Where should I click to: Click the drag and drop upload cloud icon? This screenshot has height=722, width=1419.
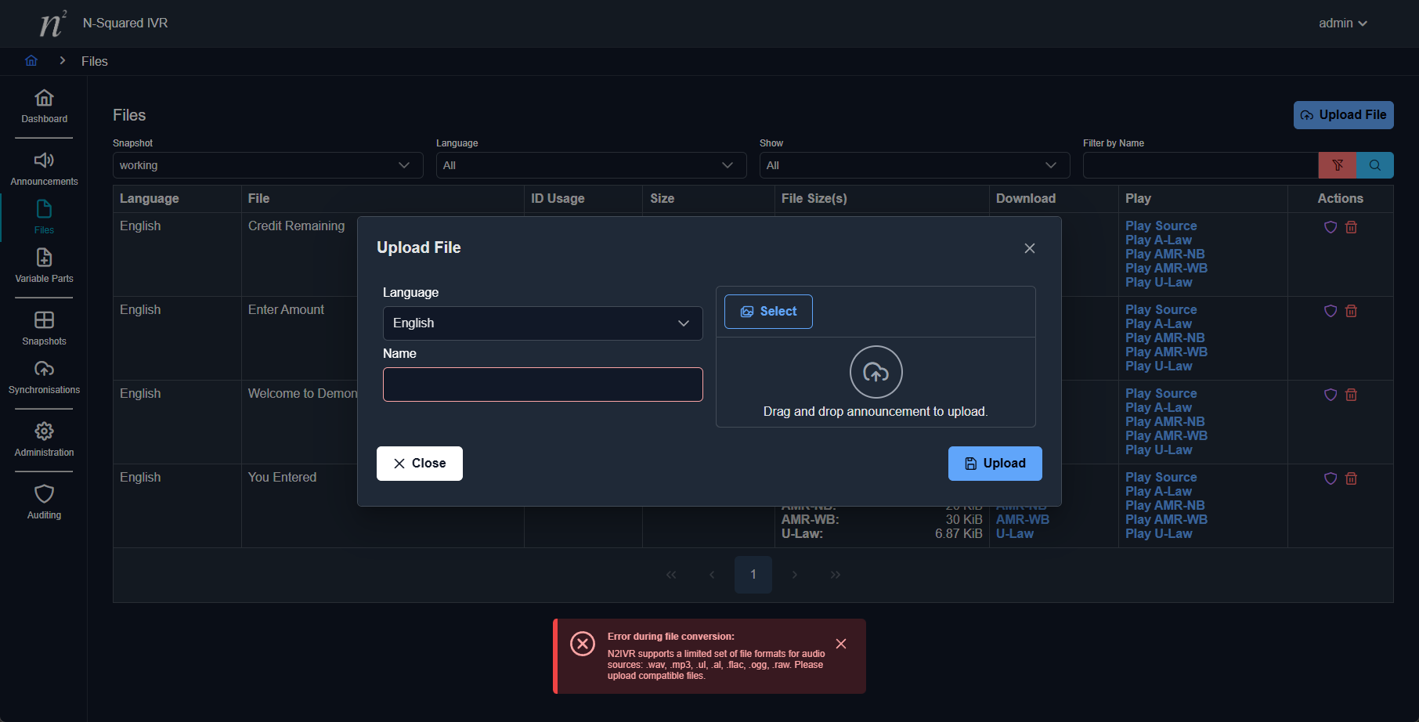tap(876, 372)
